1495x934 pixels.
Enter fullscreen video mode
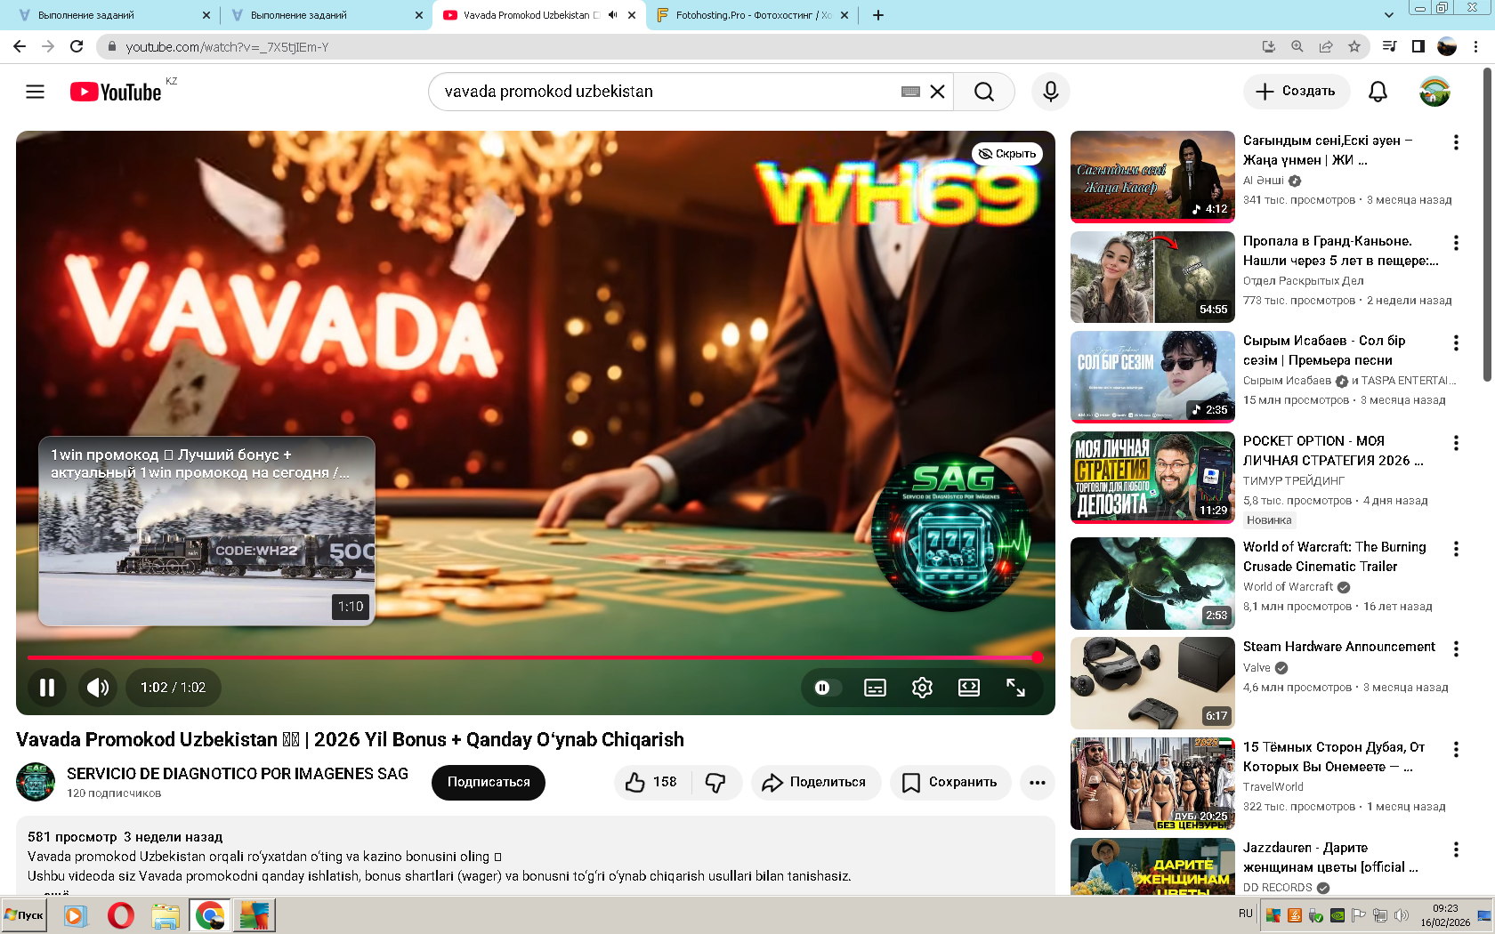coord(1015,687)
